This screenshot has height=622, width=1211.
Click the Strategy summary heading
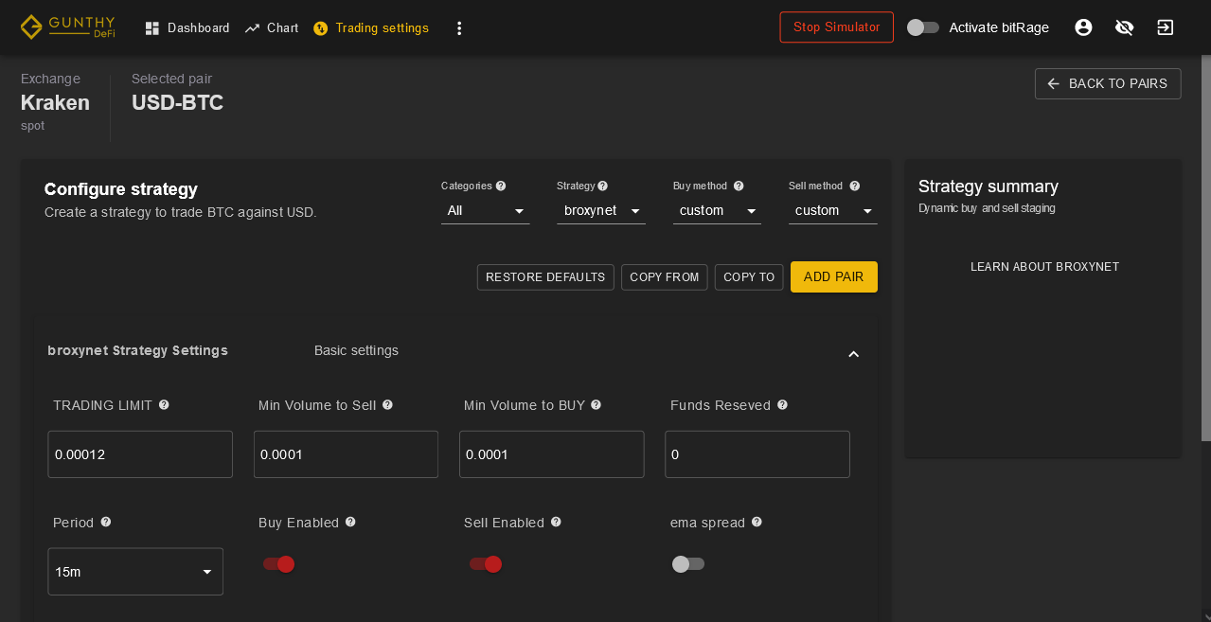[x=988, y=187]
